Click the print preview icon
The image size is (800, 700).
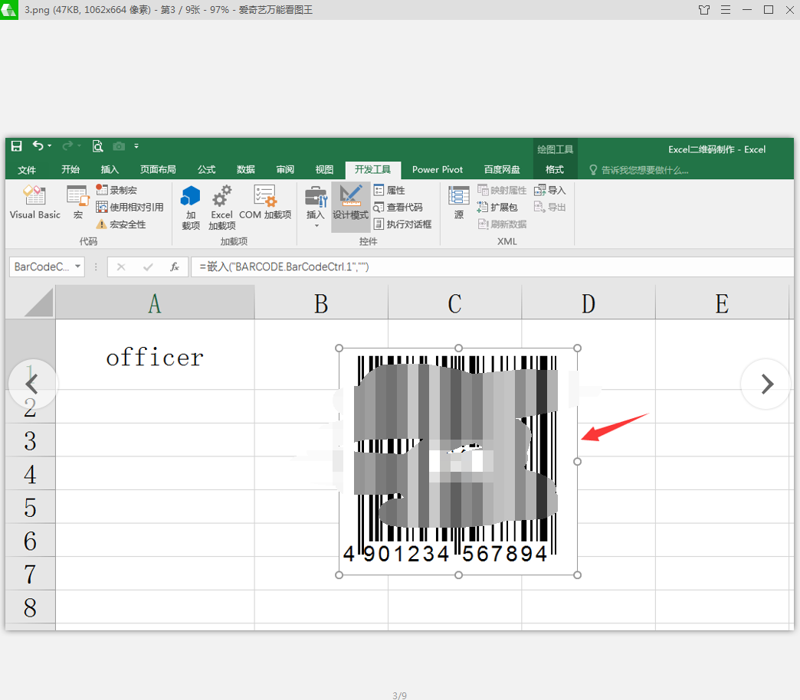pos(97,146)
